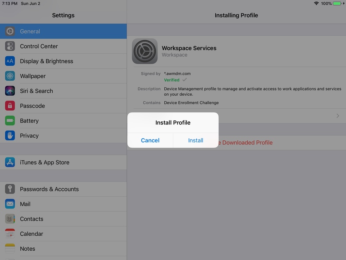Viewport: 346px width, 260px height.
Task: Open Control Center settings icon
Action: click(10, 46)
